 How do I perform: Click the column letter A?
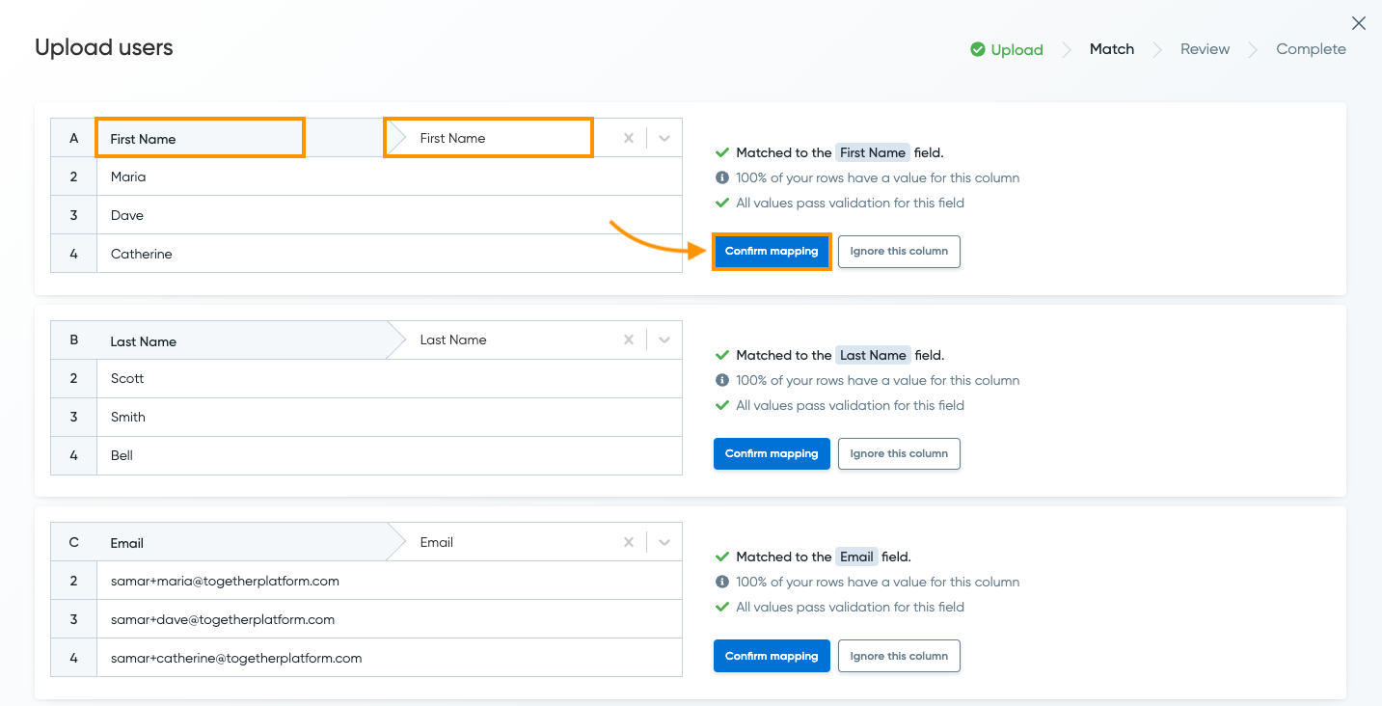pos(74,138)
